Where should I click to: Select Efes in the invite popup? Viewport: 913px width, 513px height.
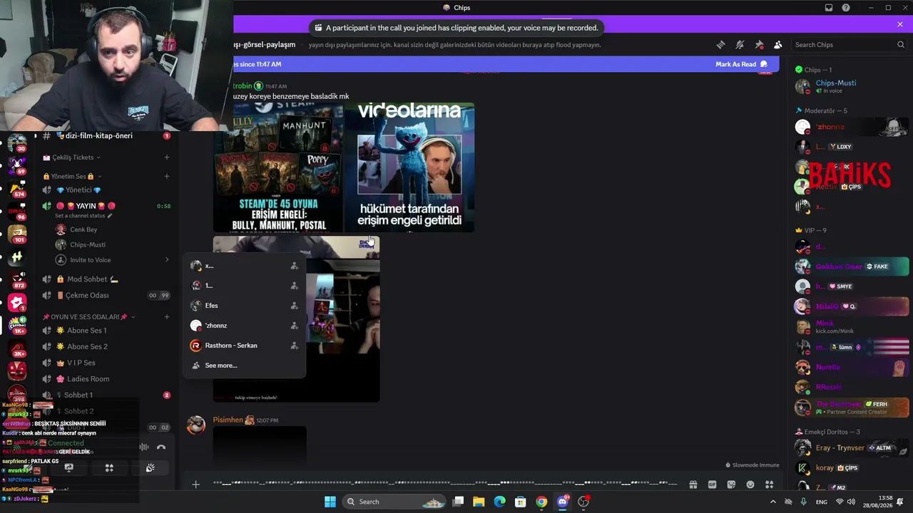[x=245, y=306]
